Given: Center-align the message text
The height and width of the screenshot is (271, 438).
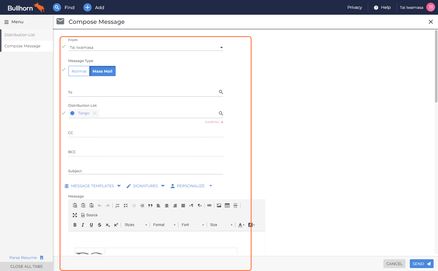Looking at the screenshot, I should (167, 205).
